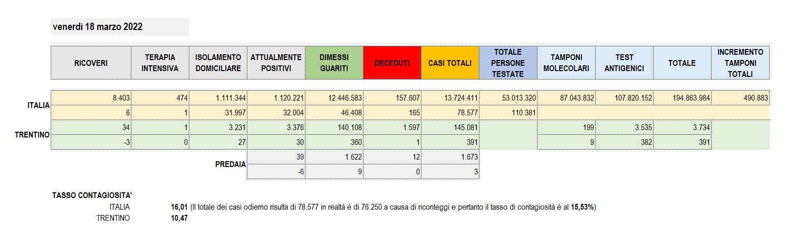Select Trentino's isolamento change 27
Screen dimensions: 786x236
click(x=218, y=142)
